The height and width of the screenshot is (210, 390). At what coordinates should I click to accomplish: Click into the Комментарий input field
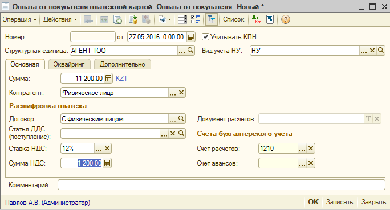coord(221,185)
